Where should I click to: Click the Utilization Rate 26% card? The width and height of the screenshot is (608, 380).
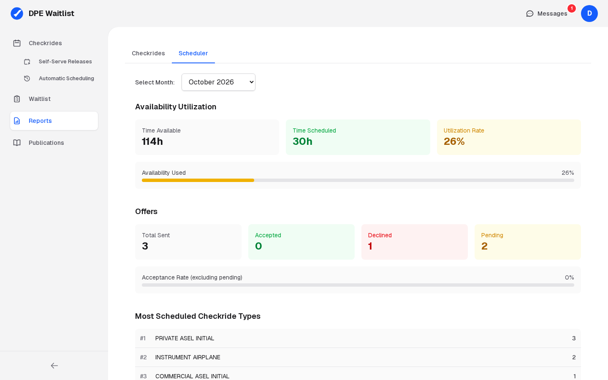509,137
